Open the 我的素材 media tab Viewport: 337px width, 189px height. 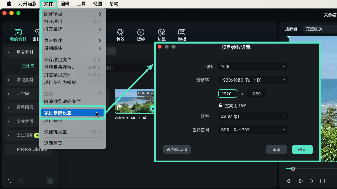18,35
